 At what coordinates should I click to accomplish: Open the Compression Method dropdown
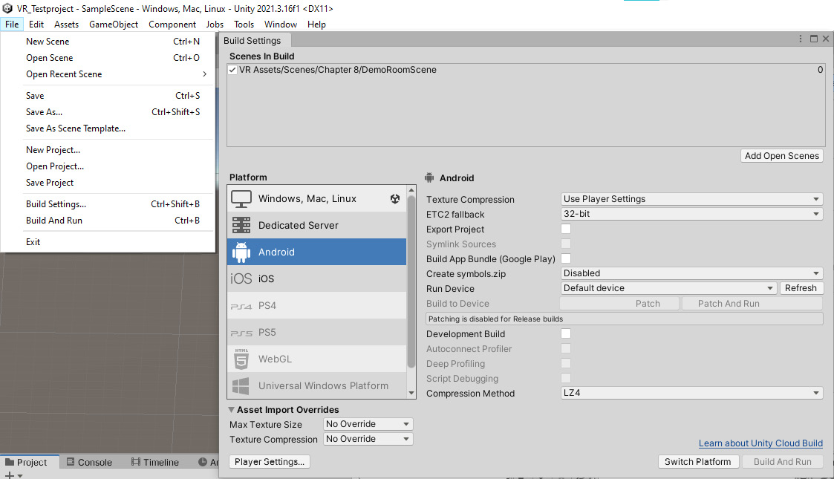(x=692, y=393)
